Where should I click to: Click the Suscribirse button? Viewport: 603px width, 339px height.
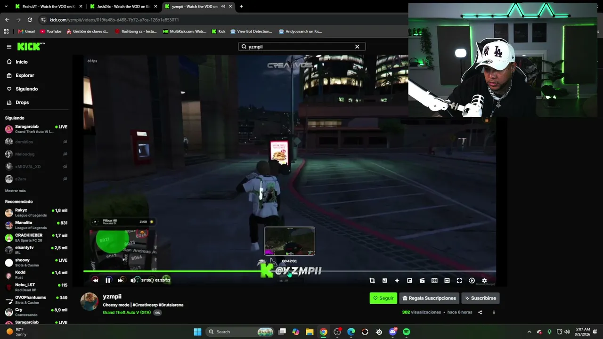tap(481, 298)
